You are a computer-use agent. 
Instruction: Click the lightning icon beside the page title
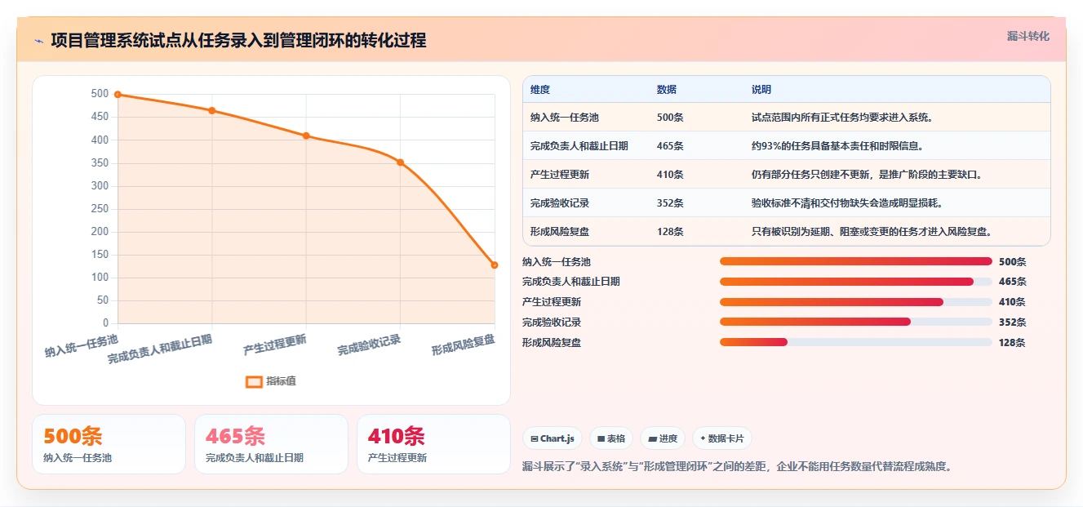click(38, 40)
